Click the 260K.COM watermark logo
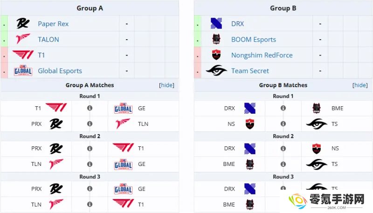The width and height of the screenshot is (373, 213). click(x=327, y=201)
